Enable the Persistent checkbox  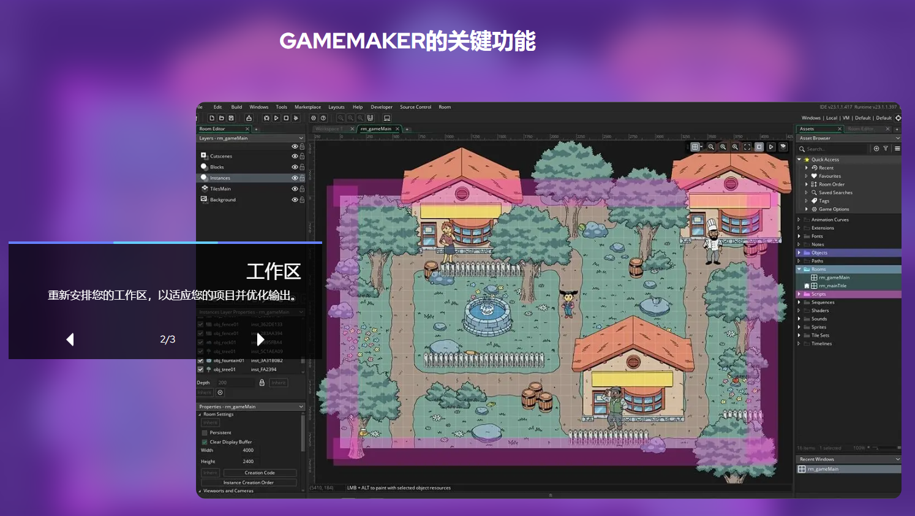[205, 433]
